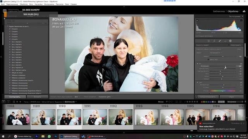Open the Редактирование menu
Image resolution: width=248 pixels, height=139 pixels.
(x=12, y=4)
